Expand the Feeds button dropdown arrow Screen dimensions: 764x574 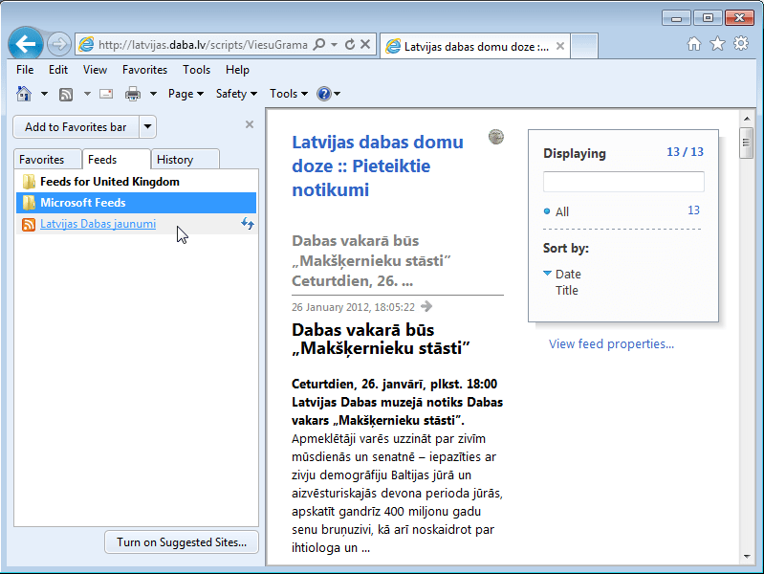pos(87,94)
